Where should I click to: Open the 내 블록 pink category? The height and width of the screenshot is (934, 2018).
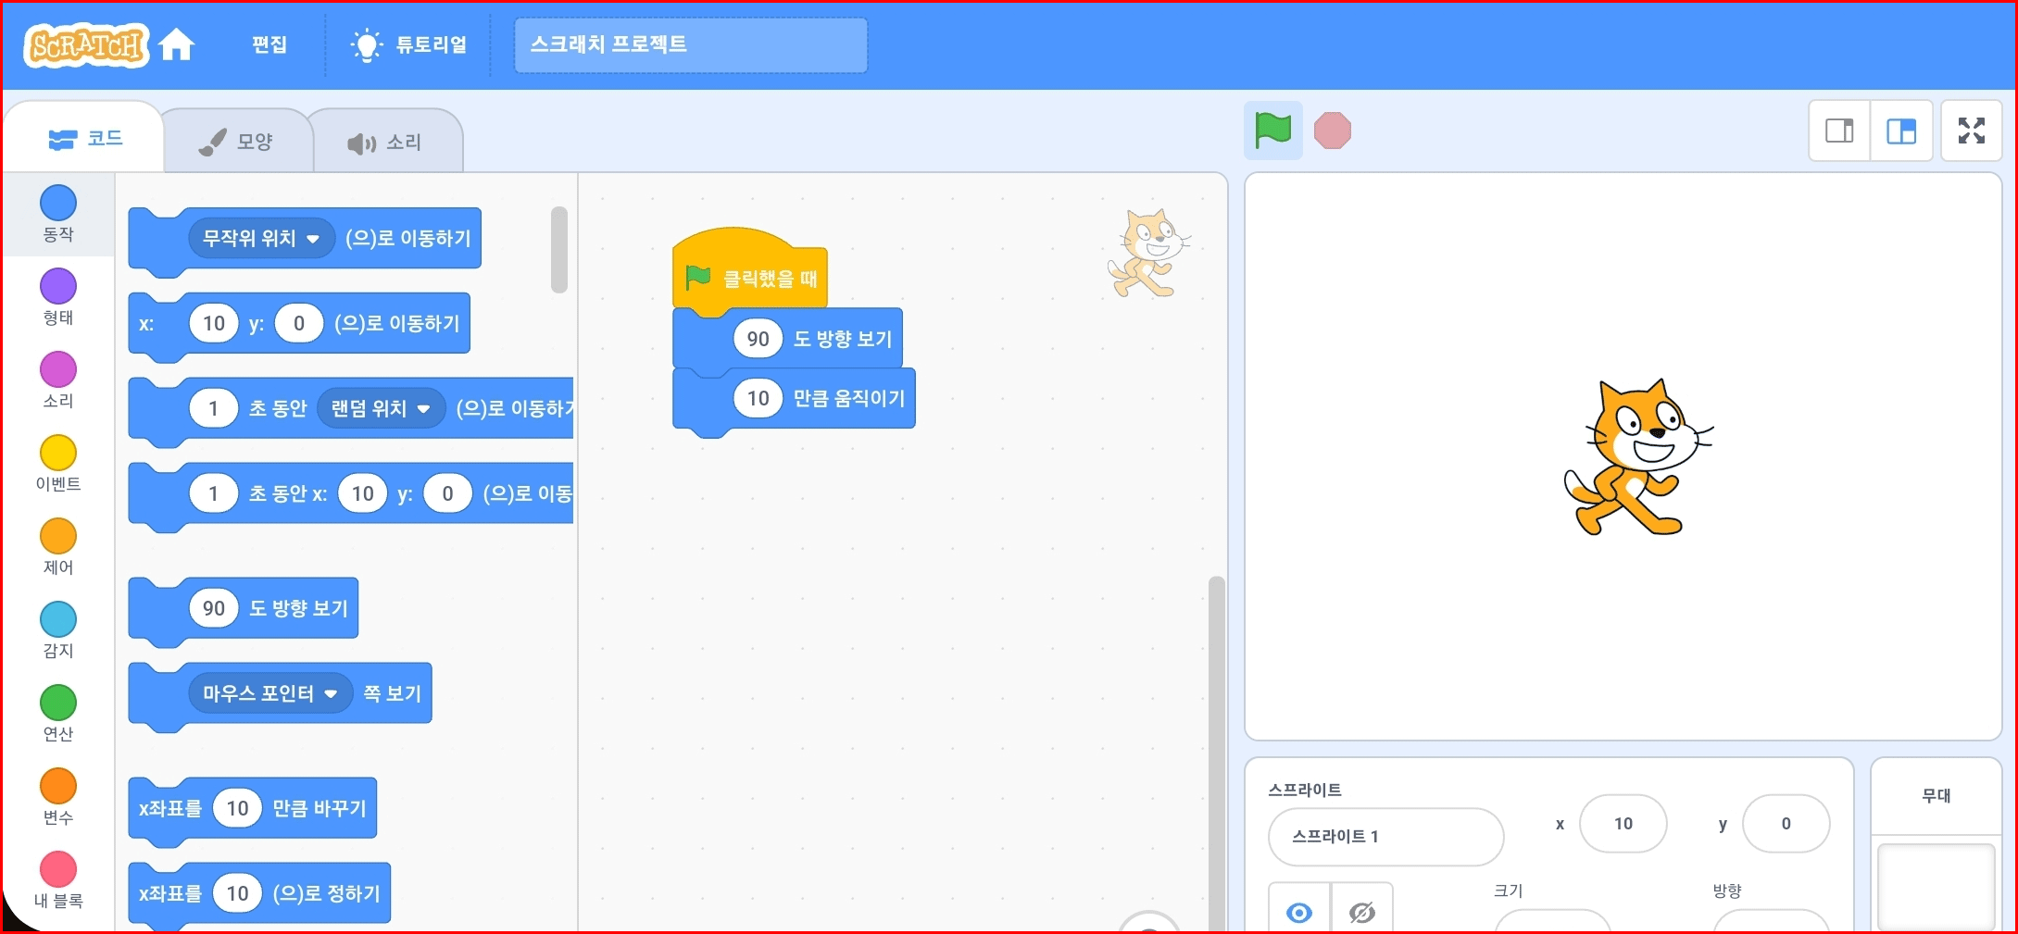(58, 879)
